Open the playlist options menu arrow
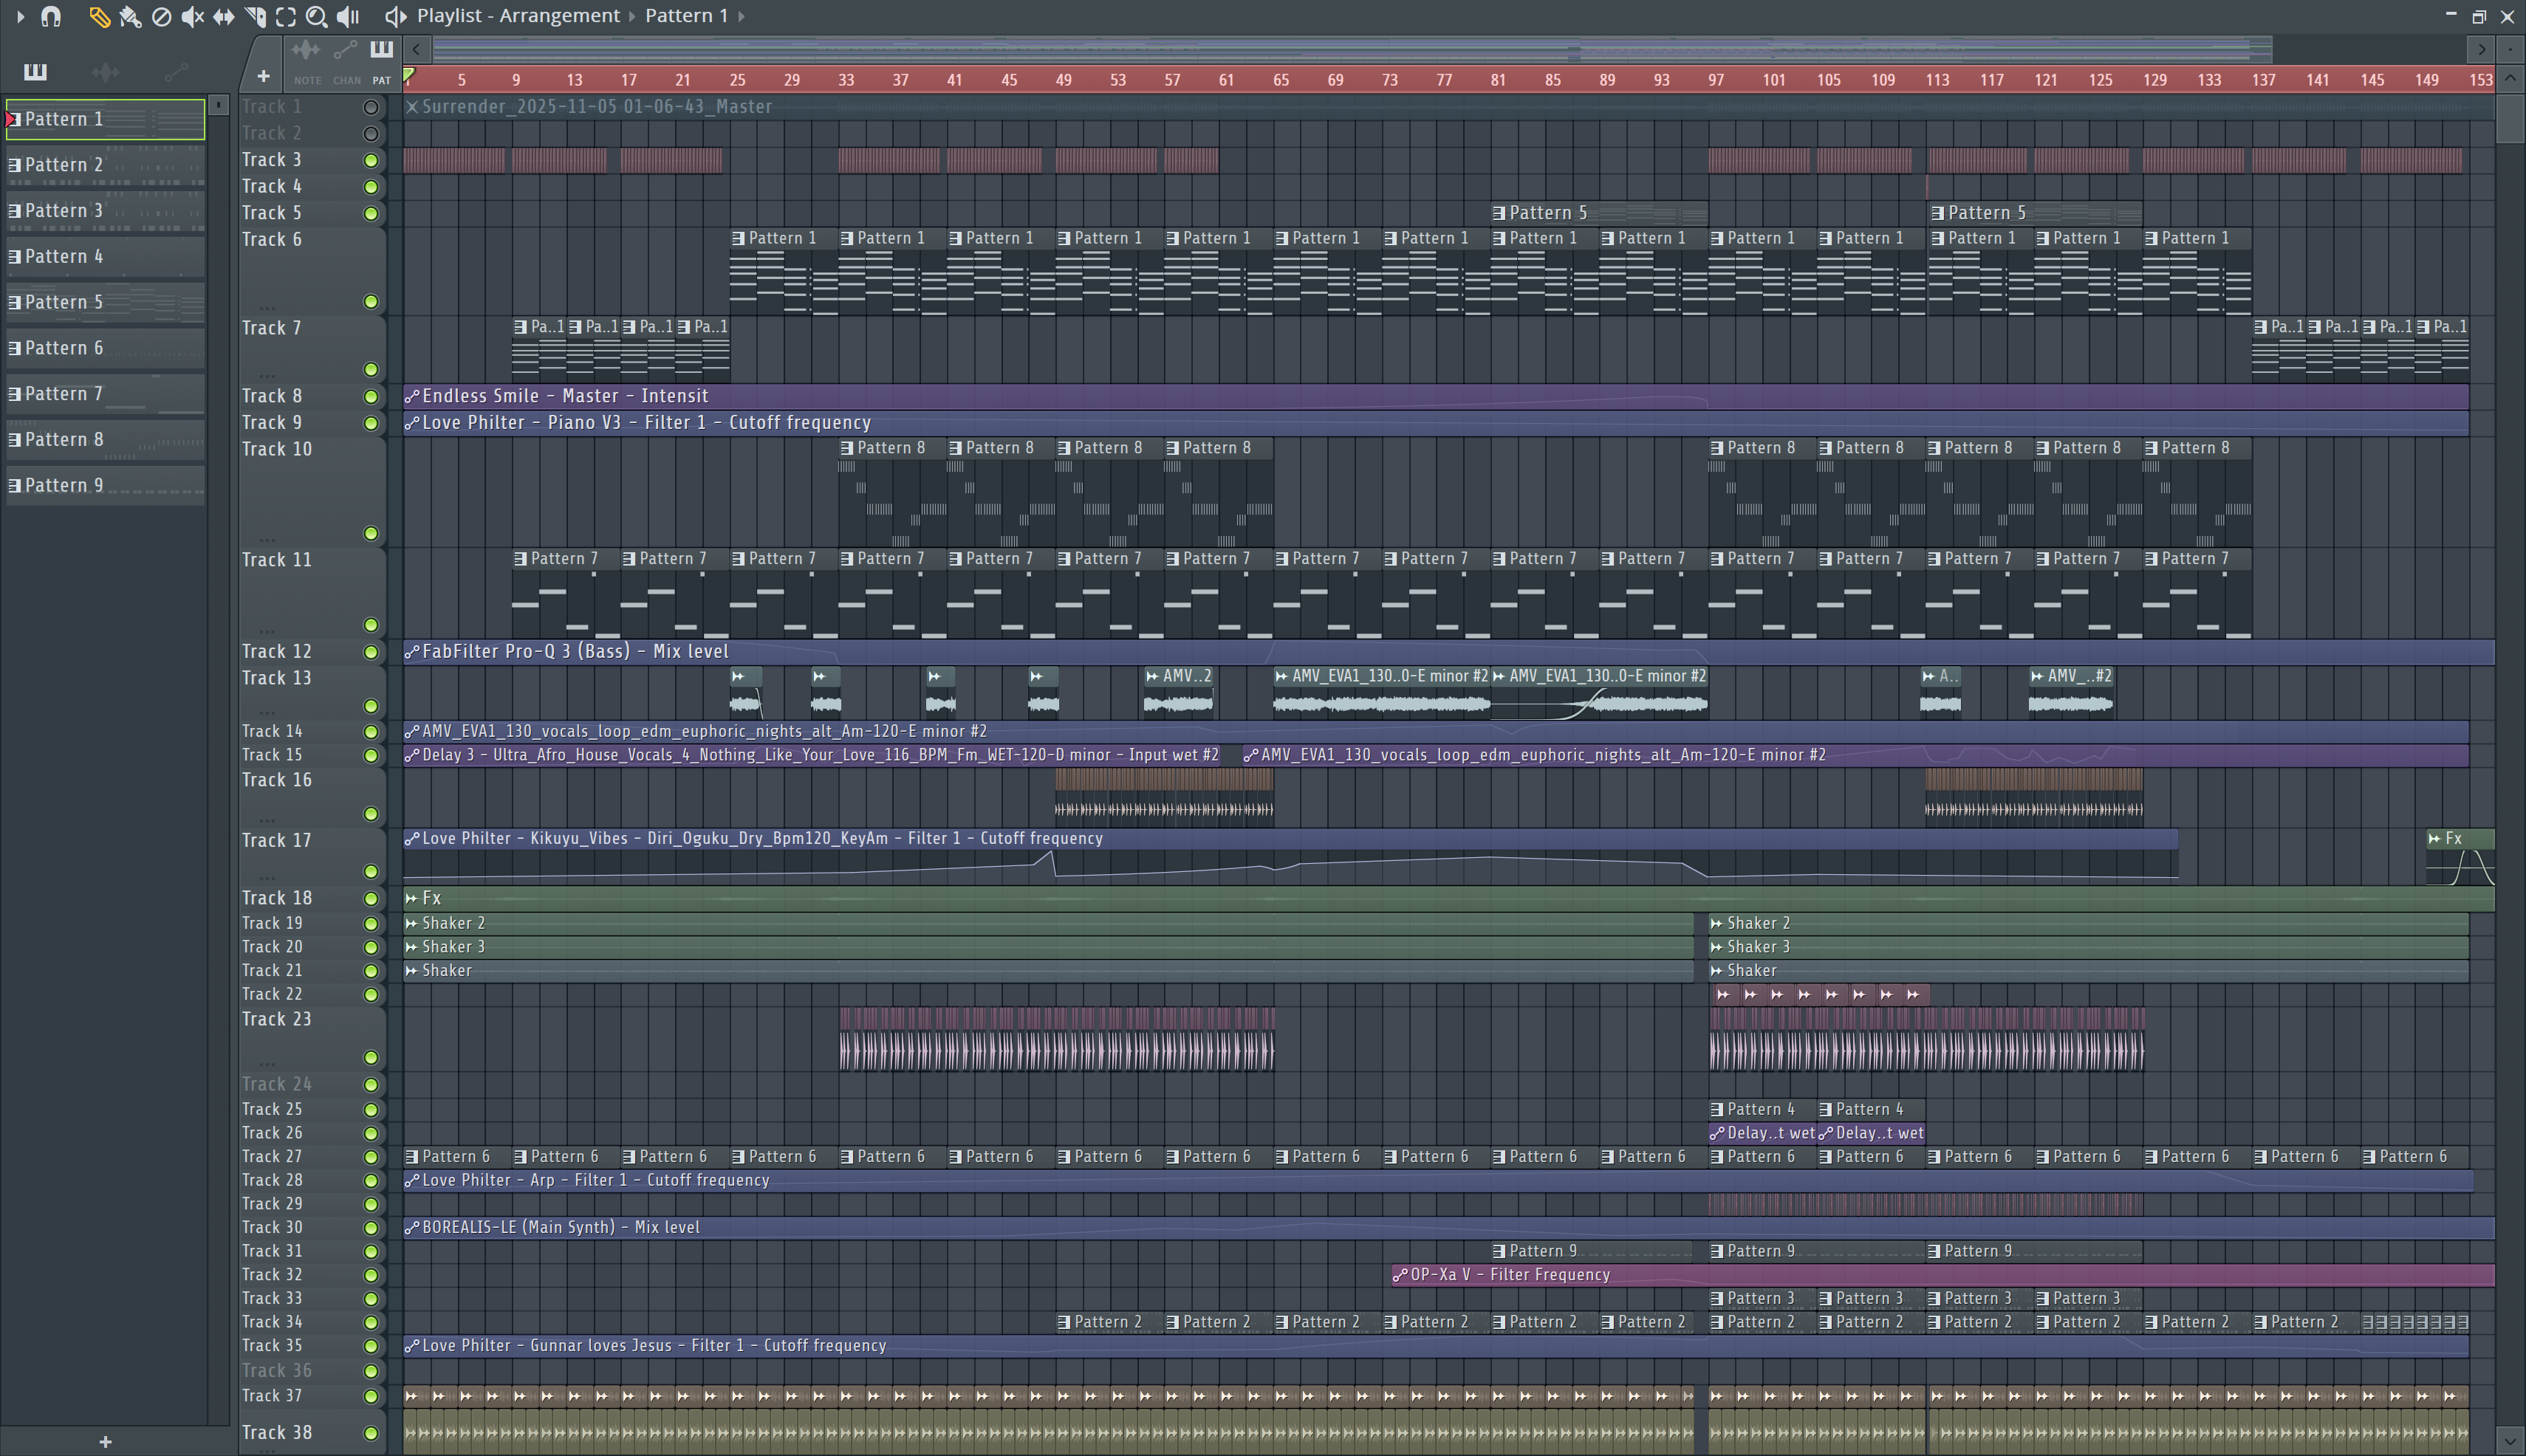Screen dimensions: 2526x1456 [19, 16]
